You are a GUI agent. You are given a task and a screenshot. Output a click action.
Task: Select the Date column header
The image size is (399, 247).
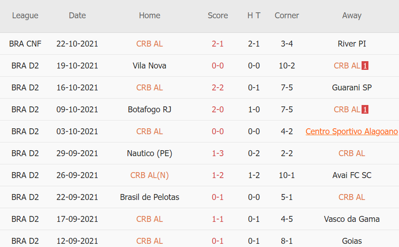coord(77,16)
